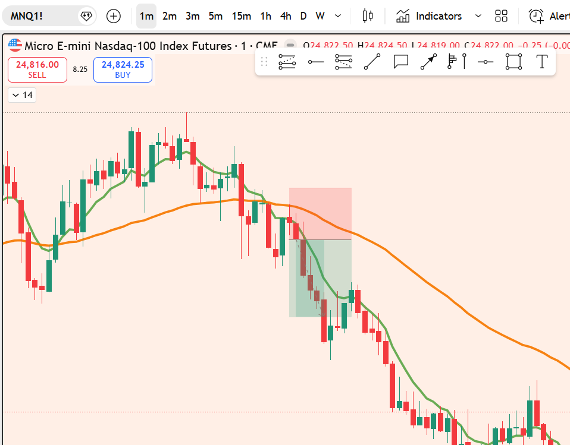Add a symbol to compare with plus icon
This screenshot has height=445, width=570.
tap(113, 16)
